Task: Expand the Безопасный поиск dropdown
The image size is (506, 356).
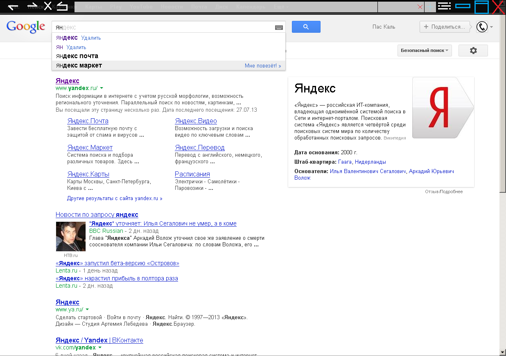Action: (424, 51)
